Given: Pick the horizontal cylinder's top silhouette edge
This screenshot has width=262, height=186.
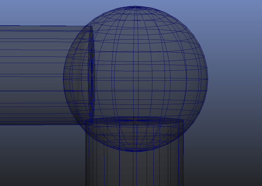Looking at the screenshot, I should coord(40,26).
